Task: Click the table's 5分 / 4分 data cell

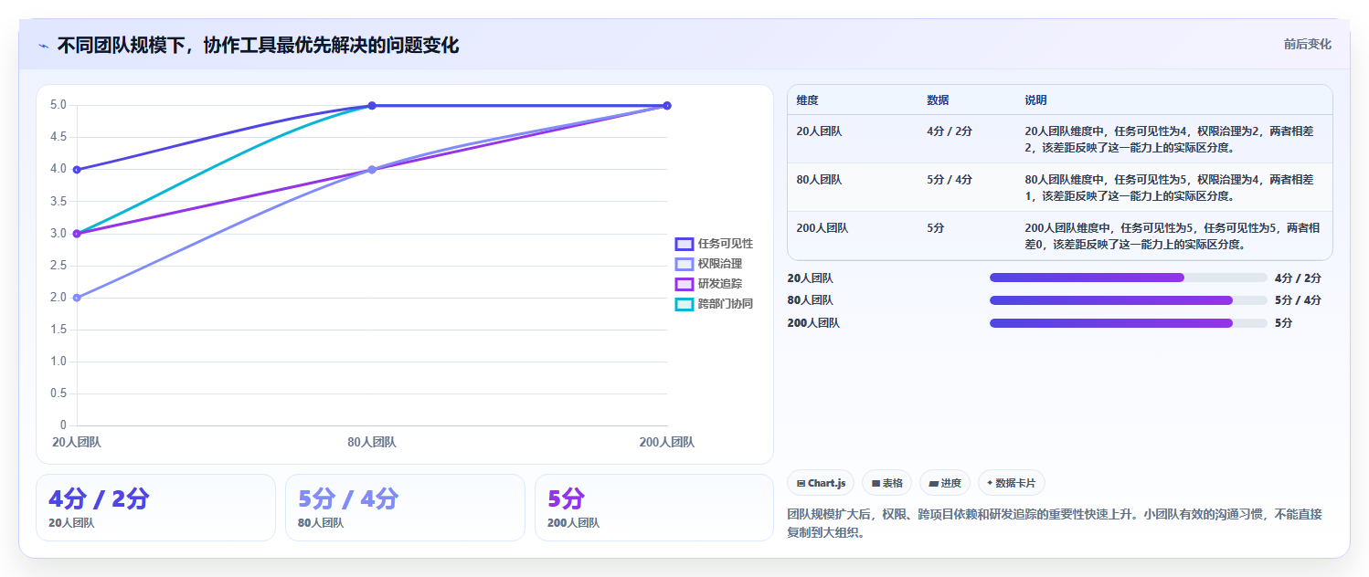Action: click(950, 180)
